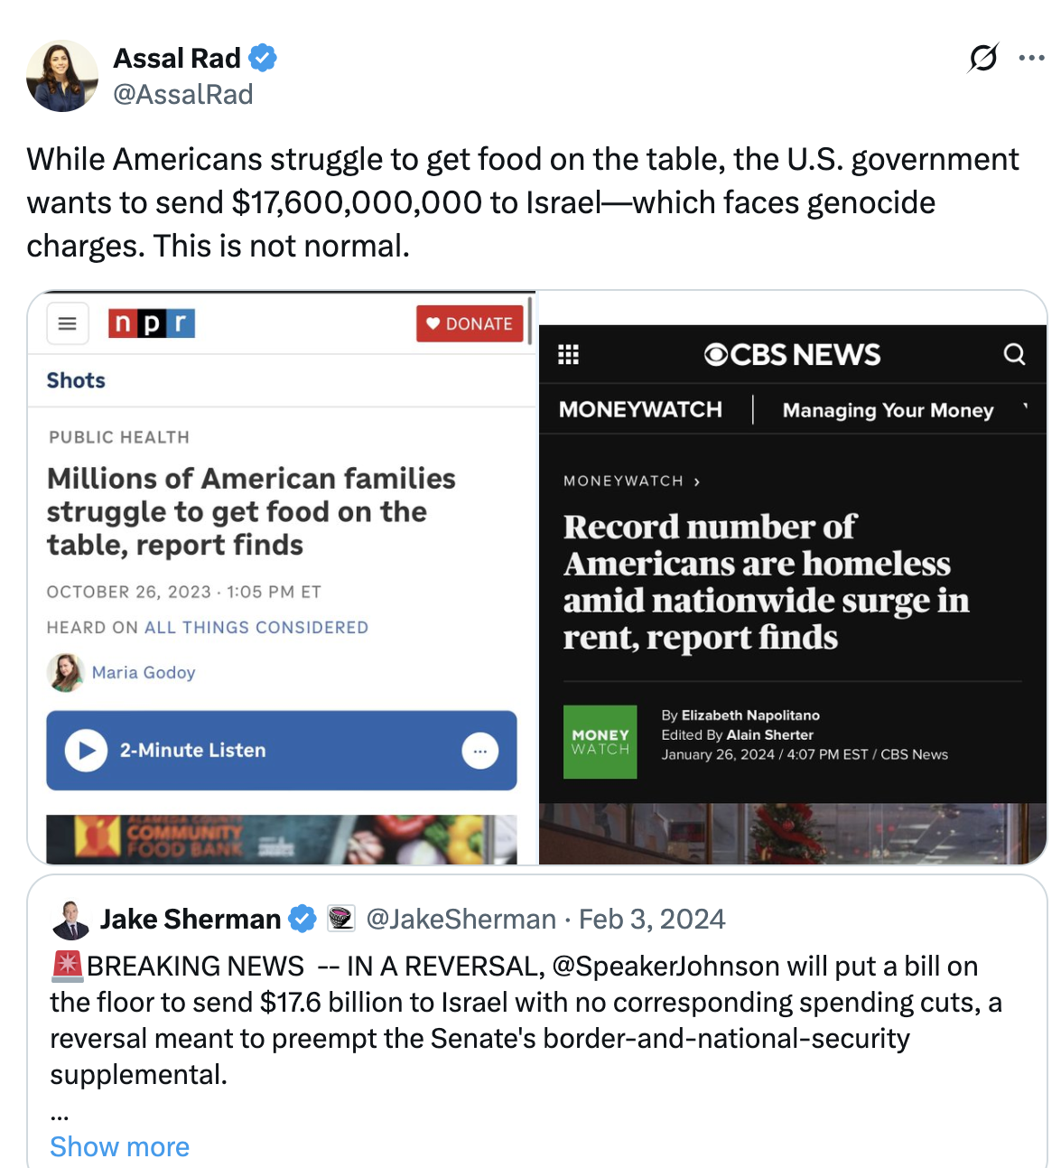Click the blue verified badge beside Assal Rad
This screenshot has width=1061, height=1168.
coord(263,58)
